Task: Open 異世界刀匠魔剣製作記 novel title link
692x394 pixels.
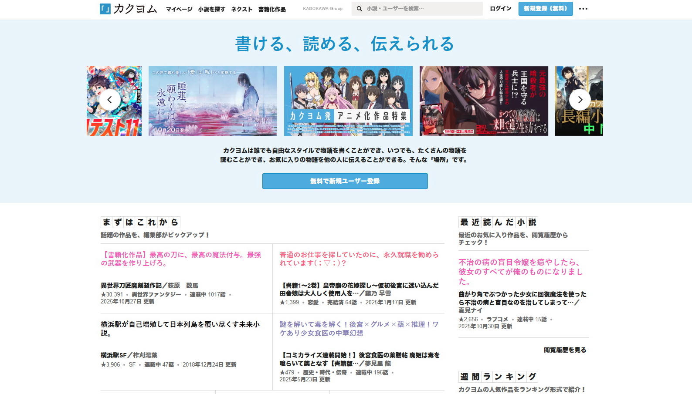Action: tap(131, 286)
